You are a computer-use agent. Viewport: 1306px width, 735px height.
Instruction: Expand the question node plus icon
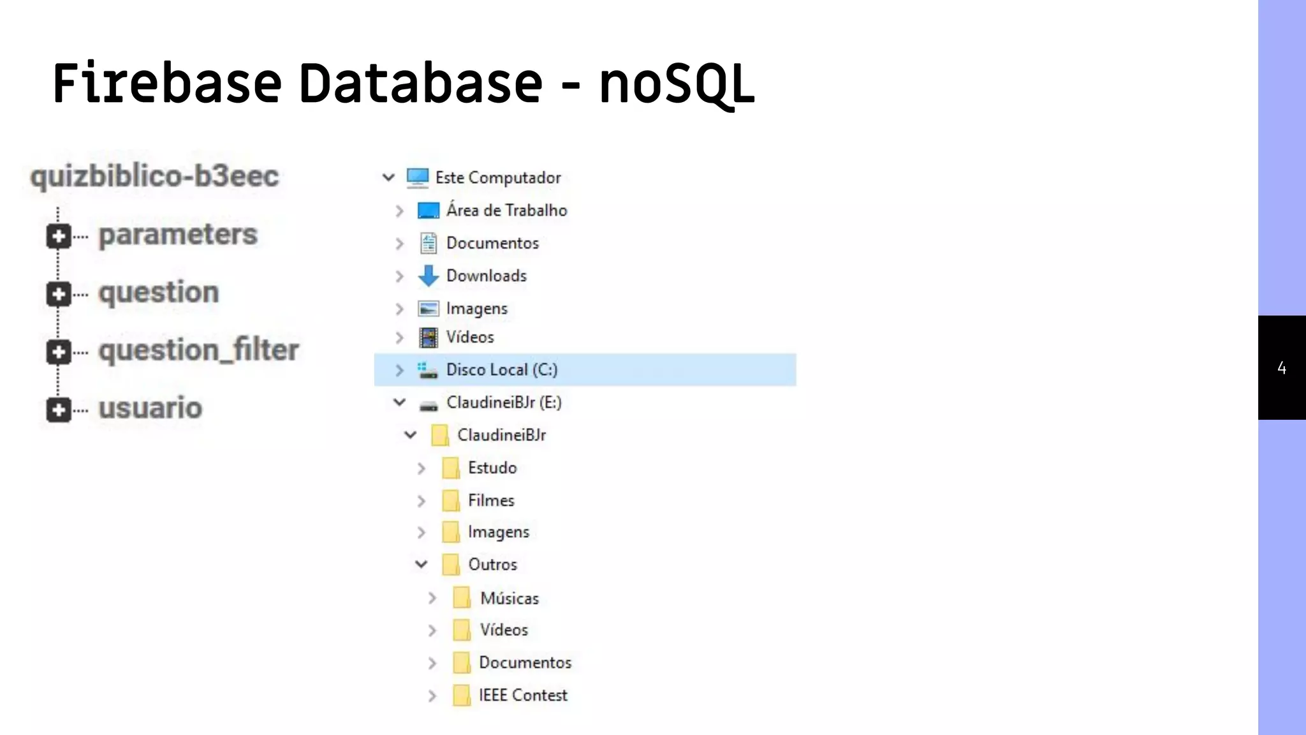click(x=59, y=294)
